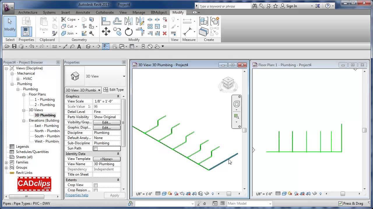This screenshot has height=209, width=373.
Task: Open the Revit application menu button
Action: [8, 8]
